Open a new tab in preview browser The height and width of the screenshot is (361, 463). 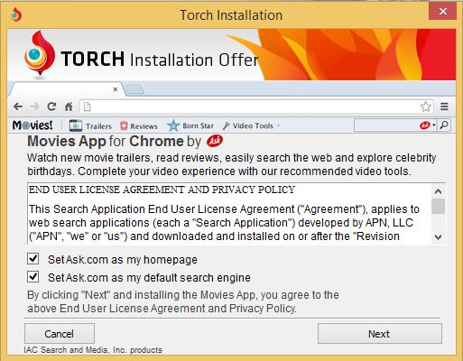point(134,89)
